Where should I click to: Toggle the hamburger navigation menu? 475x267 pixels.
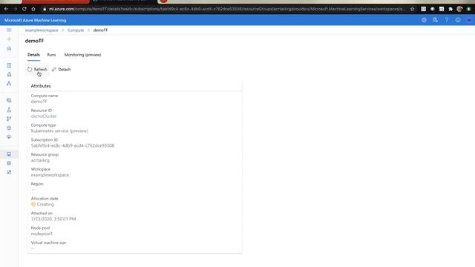(9, 30)
